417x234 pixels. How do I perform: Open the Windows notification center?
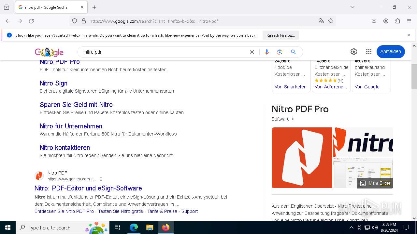pyautogui.click(x=406, y=227)
